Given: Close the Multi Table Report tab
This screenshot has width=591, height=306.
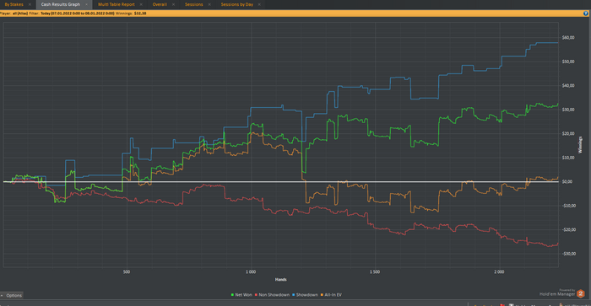Looking at the screenshot, I should pyautogui.click(x=141, y=4).
